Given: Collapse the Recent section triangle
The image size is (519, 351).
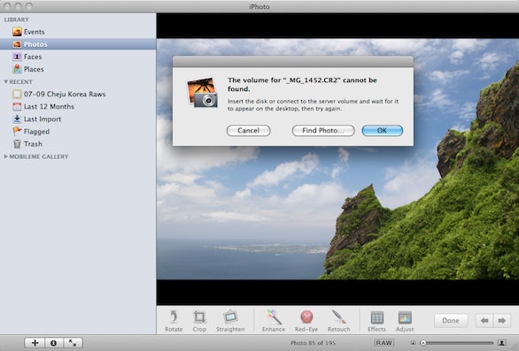Looking at the screenshot, I should coord(5,81).
